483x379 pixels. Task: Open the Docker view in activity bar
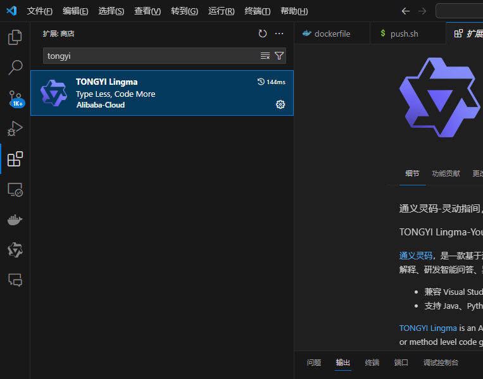(x=15, y=220)
